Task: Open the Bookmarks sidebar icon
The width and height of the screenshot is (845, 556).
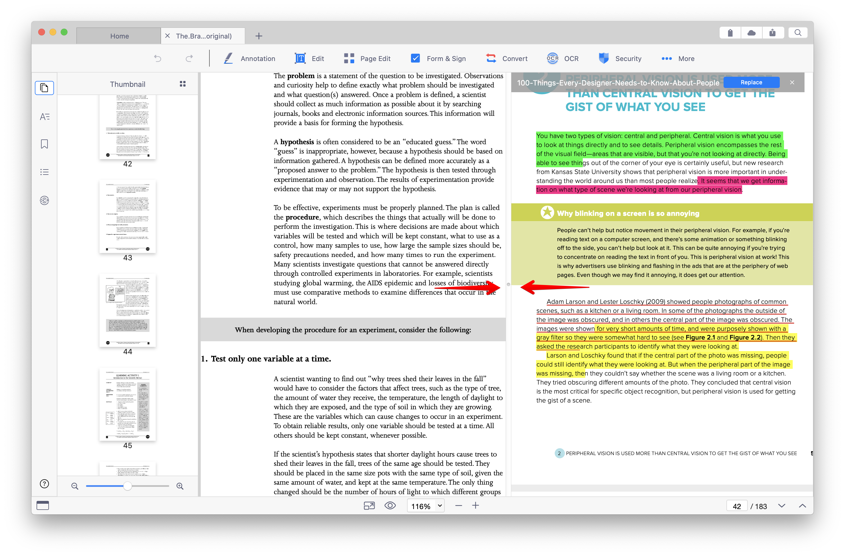Action: click(44, 144)
